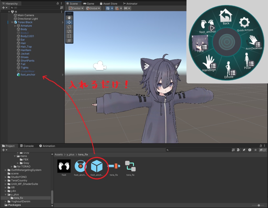
Task: Select the Hand view tool
Action: [69, 18]
